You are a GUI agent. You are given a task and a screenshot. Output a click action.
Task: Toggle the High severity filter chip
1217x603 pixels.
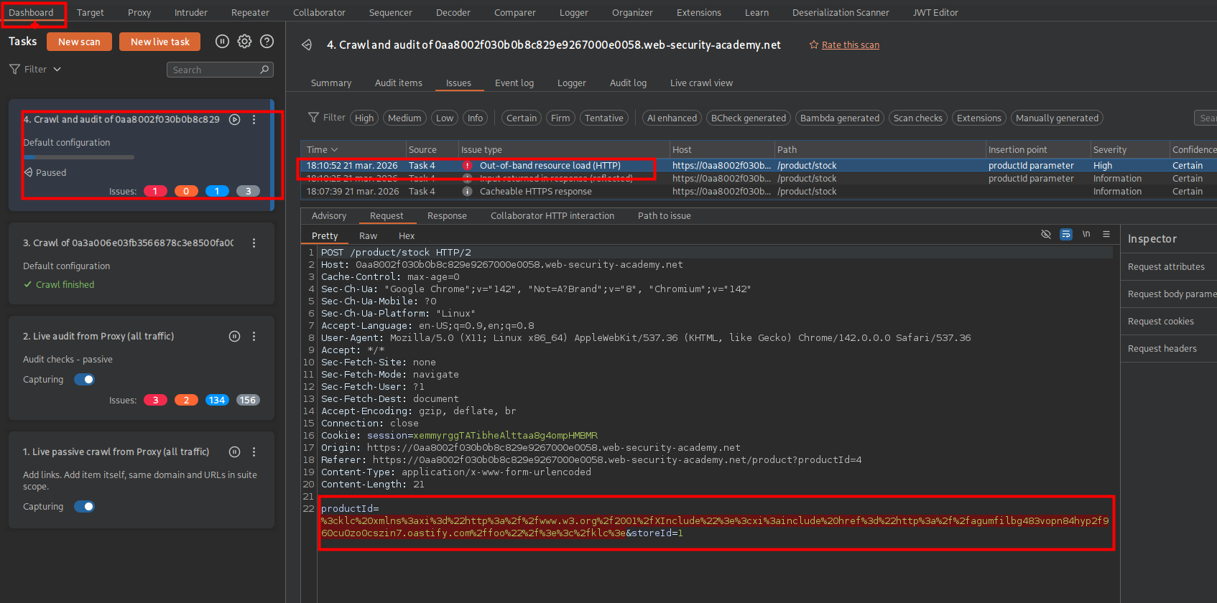click(364, 118)
